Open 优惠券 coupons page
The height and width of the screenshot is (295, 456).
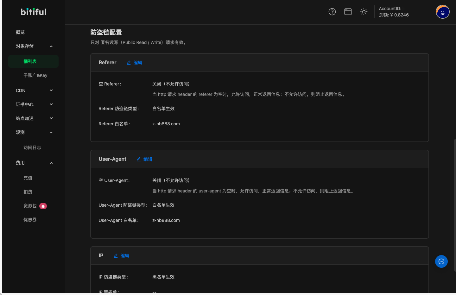(30, 220)
